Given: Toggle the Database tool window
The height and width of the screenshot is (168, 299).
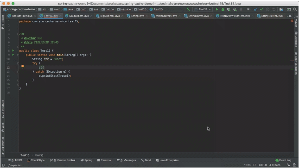Looking at the screenshot, I should (x=296, y=39).
